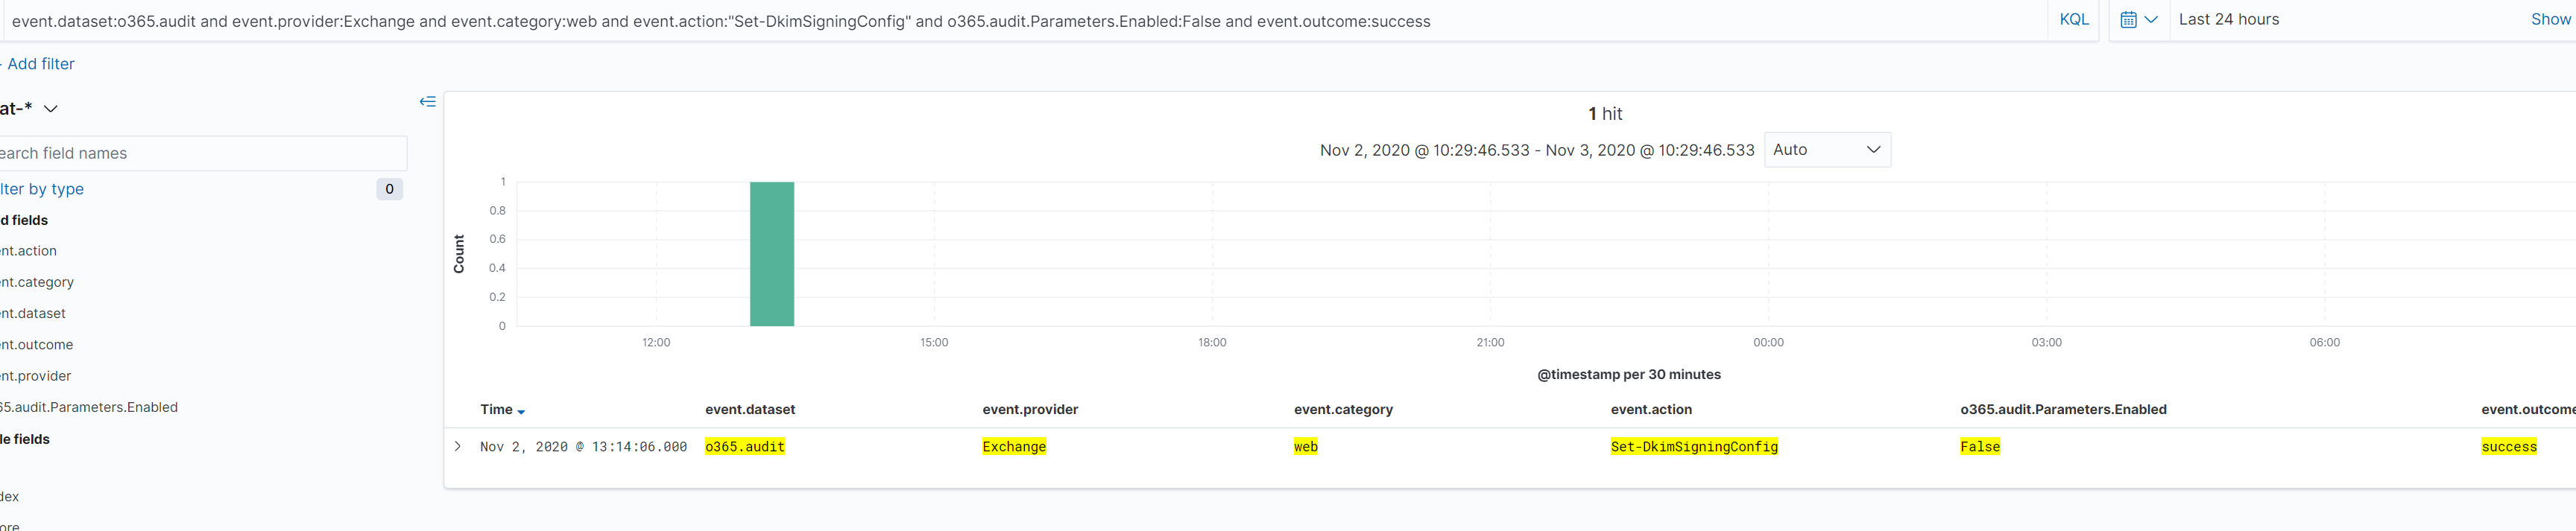
Task: Click the green histogram bar
Action: 771,253
